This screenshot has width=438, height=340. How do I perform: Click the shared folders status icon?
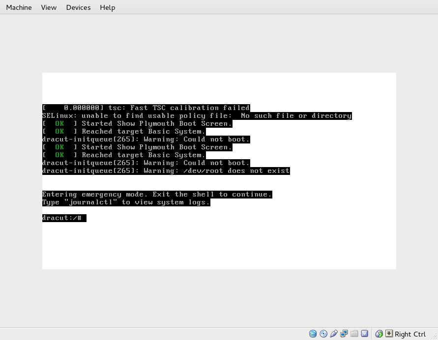[x=354, y=334]
